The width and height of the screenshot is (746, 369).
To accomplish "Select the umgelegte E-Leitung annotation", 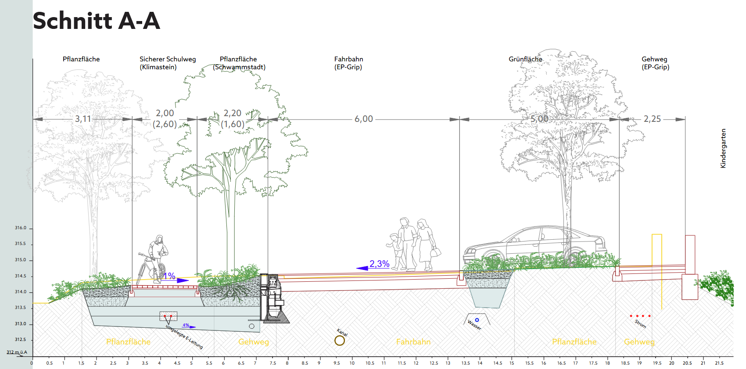I will click(x=184, y=337).
